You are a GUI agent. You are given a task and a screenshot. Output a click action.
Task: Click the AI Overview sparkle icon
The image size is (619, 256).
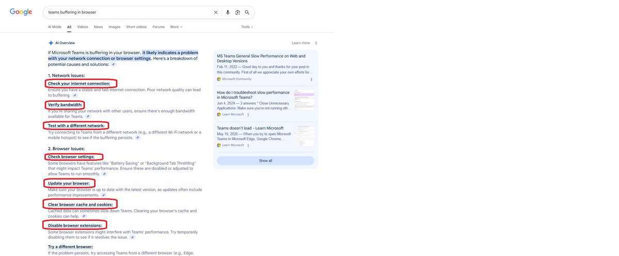tap(51, 43)
